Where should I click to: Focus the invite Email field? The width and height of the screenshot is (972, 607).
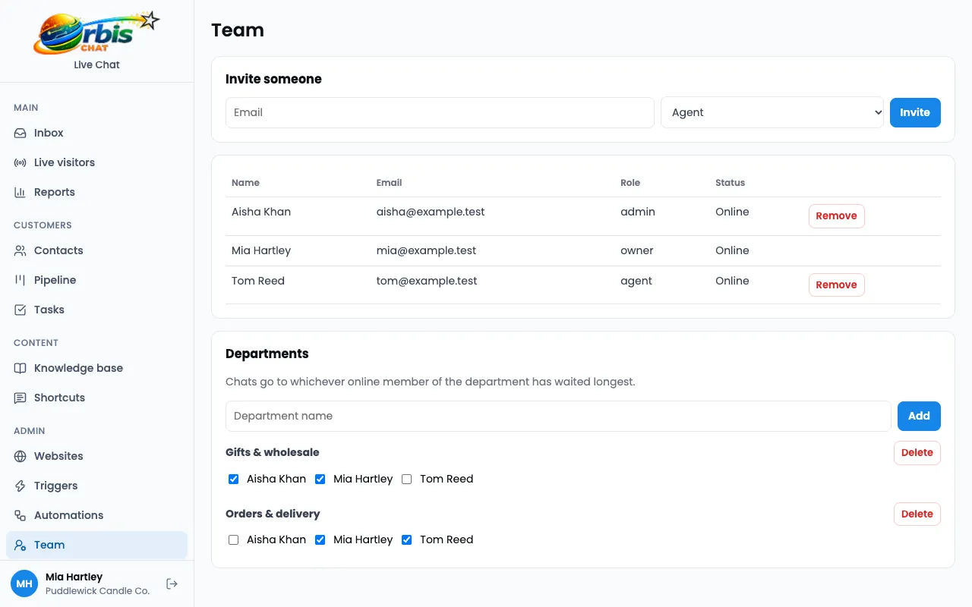440,112
